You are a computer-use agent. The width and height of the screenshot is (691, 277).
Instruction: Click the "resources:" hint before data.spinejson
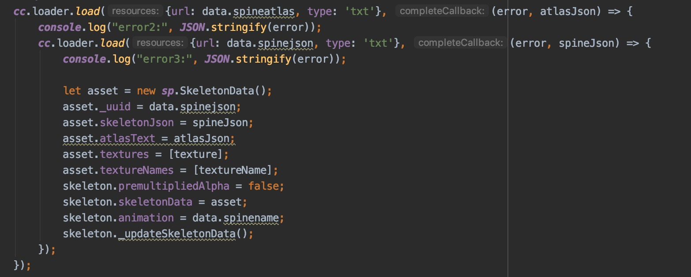pyautogui.click(x=159, y=43)
